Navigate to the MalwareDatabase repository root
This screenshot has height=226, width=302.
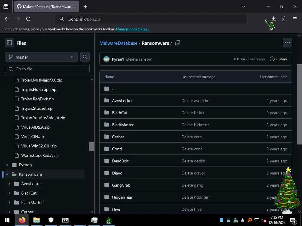(118, 43)
